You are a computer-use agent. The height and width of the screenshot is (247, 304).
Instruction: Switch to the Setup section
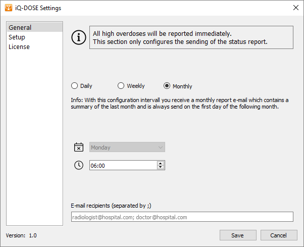click(17, 37)
